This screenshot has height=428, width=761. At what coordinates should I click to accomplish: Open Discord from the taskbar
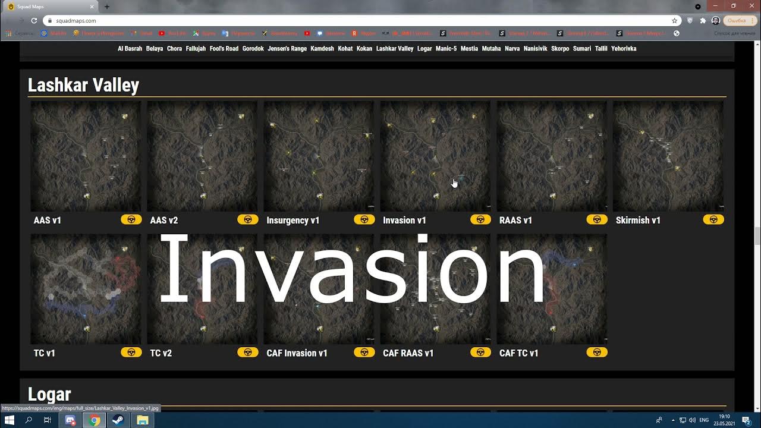(70, 420)
